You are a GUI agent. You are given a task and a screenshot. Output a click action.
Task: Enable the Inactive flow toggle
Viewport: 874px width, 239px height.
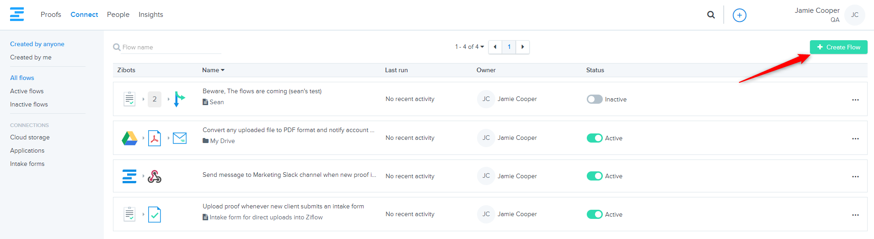(x=594, y=99)
